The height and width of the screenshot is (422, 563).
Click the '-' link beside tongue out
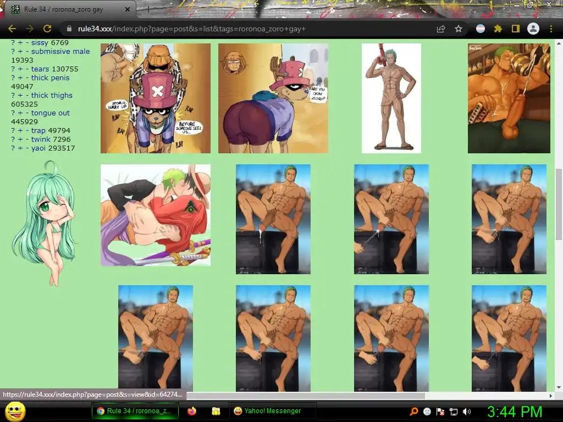tap(27, 113)
